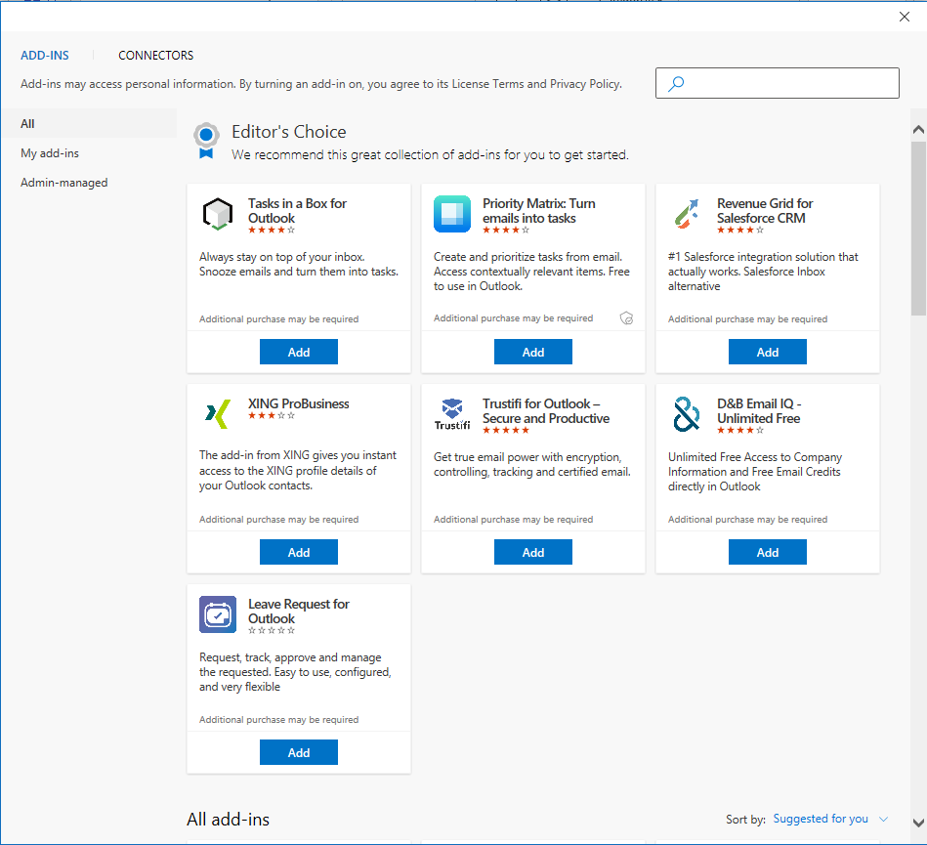Open Revenue Grid for Salesforce CRM title

(x=765, y=210)
